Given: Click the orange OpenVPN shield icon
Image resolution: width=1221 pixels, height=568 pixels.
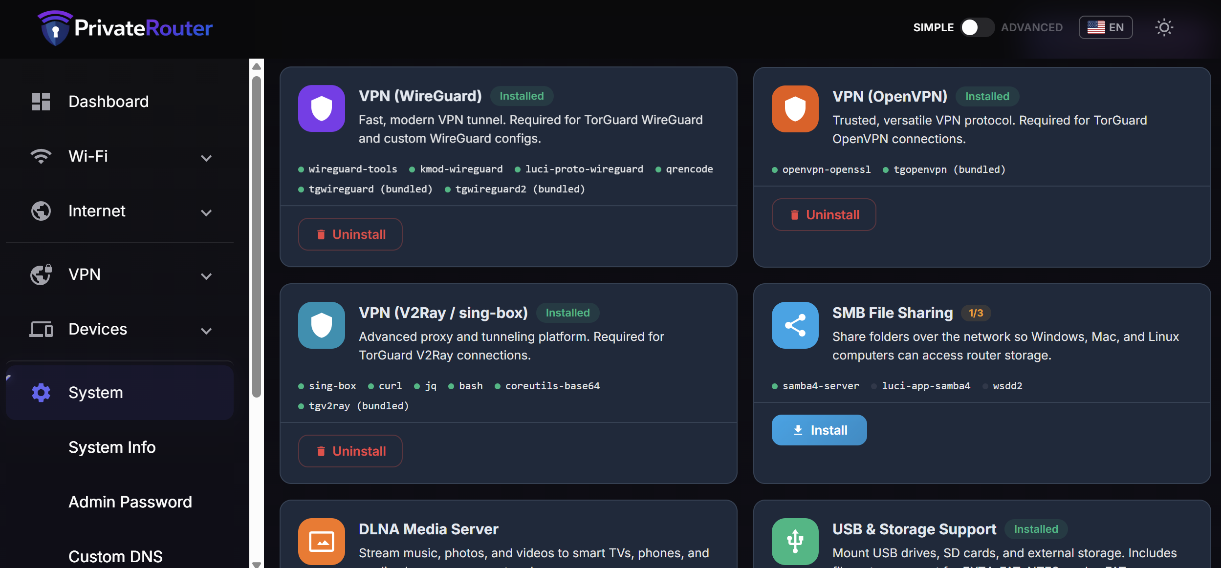Looking at the screenshot, I should [795, 109].
